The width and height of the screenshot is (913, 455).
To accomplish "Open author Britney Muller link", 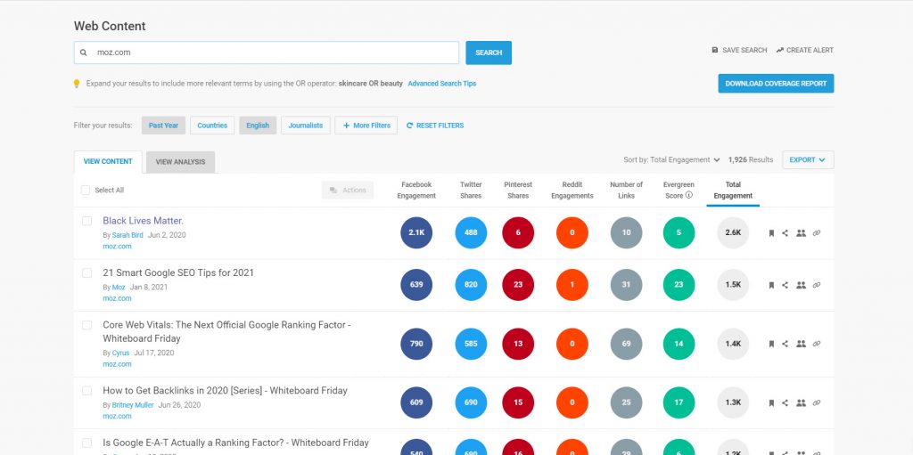I will [x=133, y=405].
